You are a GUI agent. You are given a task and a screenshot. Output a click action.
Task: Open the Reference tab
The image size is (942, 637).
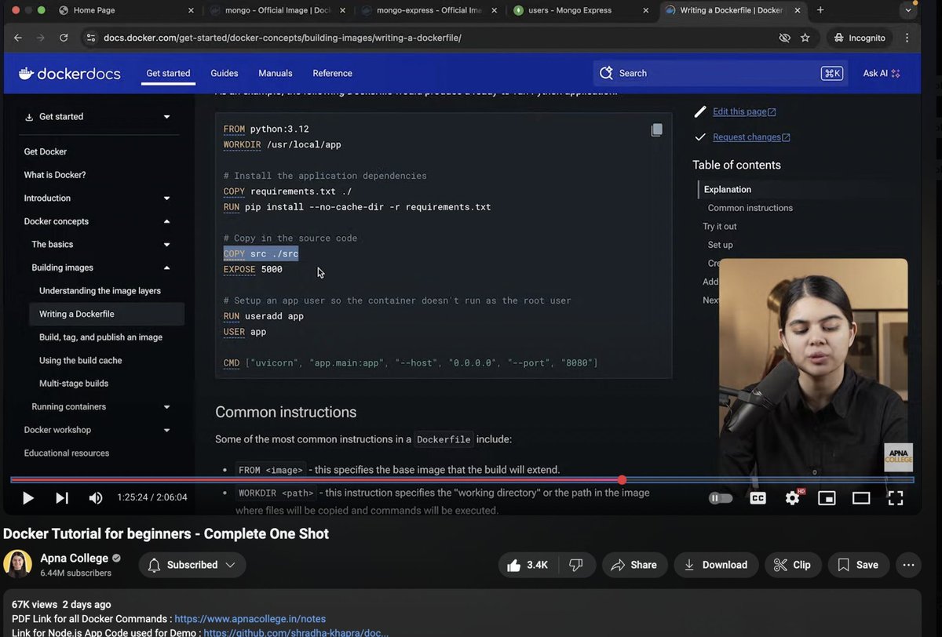pos(332,73)
